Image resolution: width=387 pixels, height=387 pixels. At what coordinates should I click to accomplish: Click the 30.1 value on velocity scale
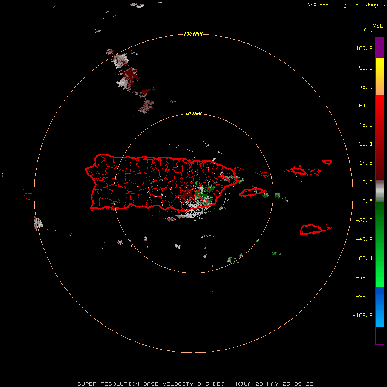click(366, 144)
